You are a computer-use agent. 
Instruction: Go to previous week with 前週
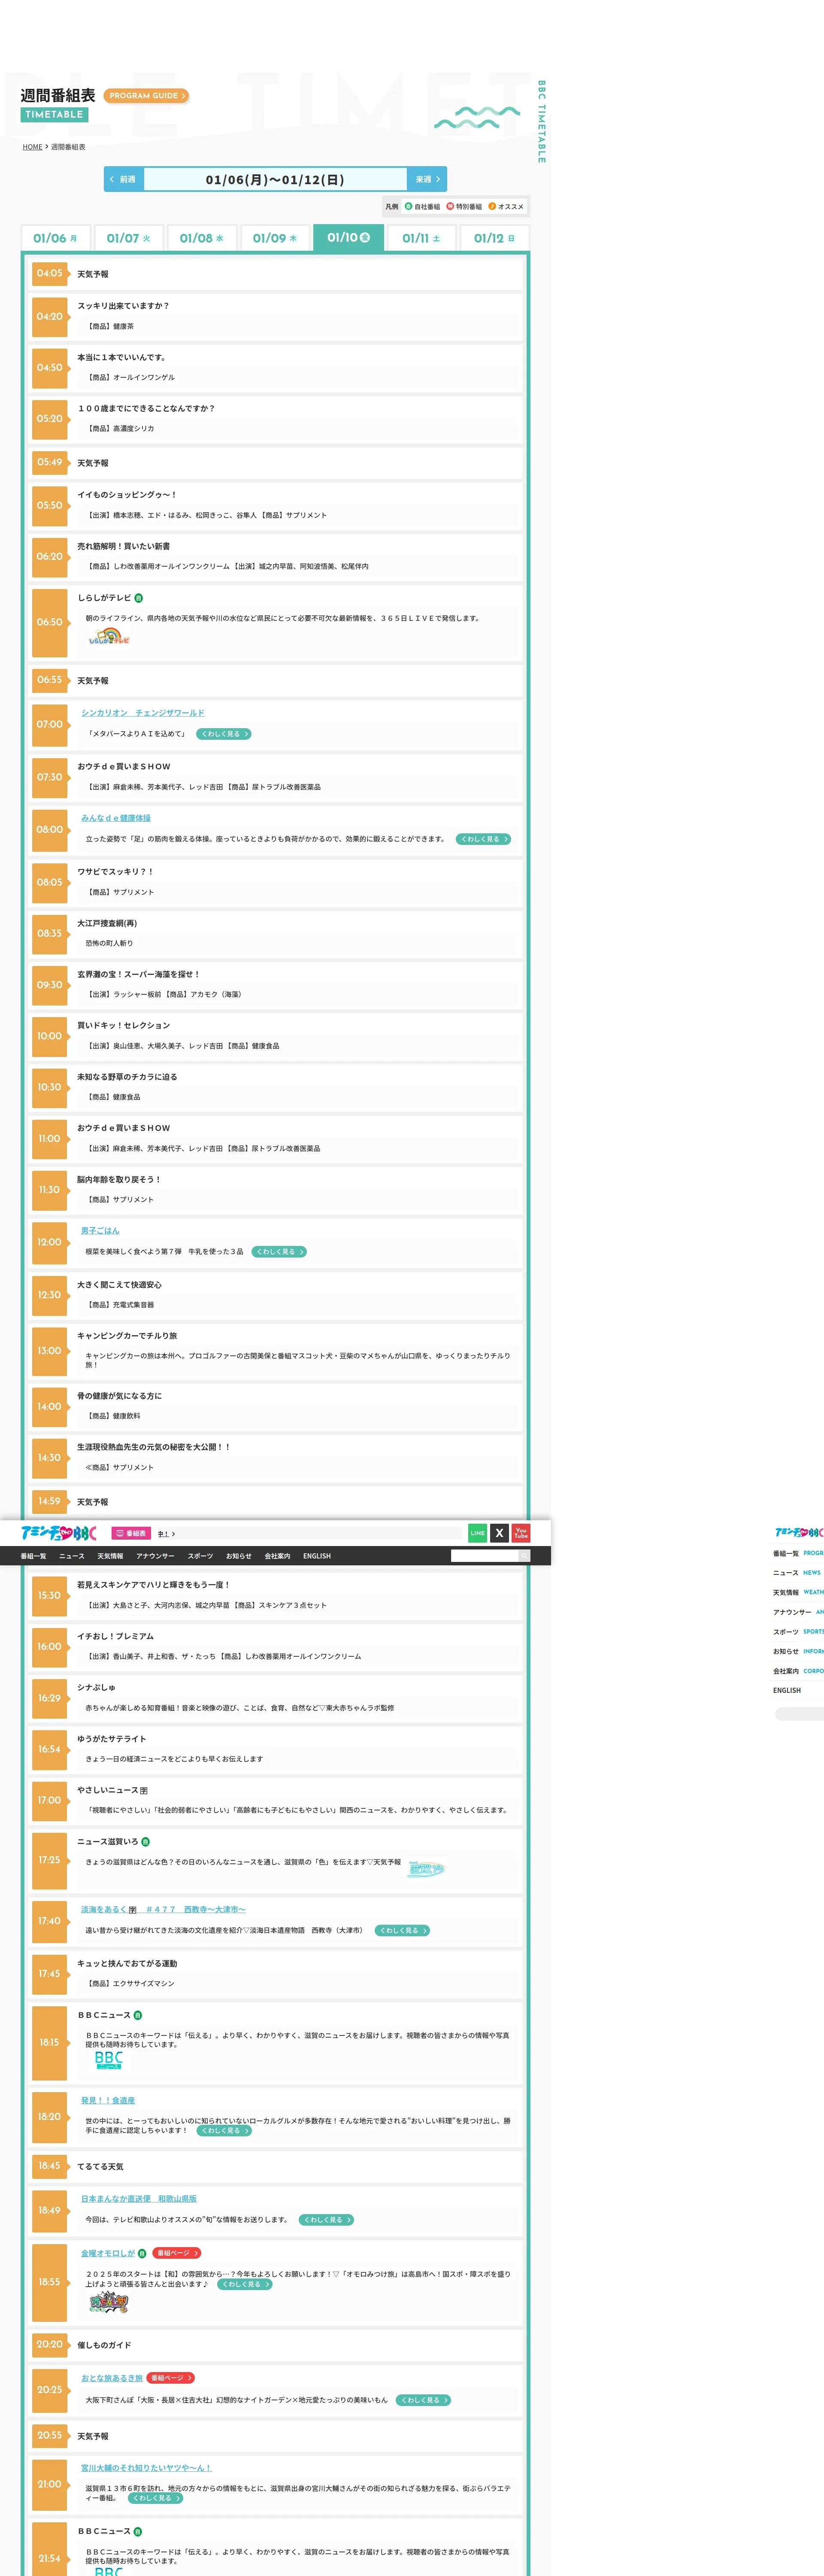pos(123,179)
